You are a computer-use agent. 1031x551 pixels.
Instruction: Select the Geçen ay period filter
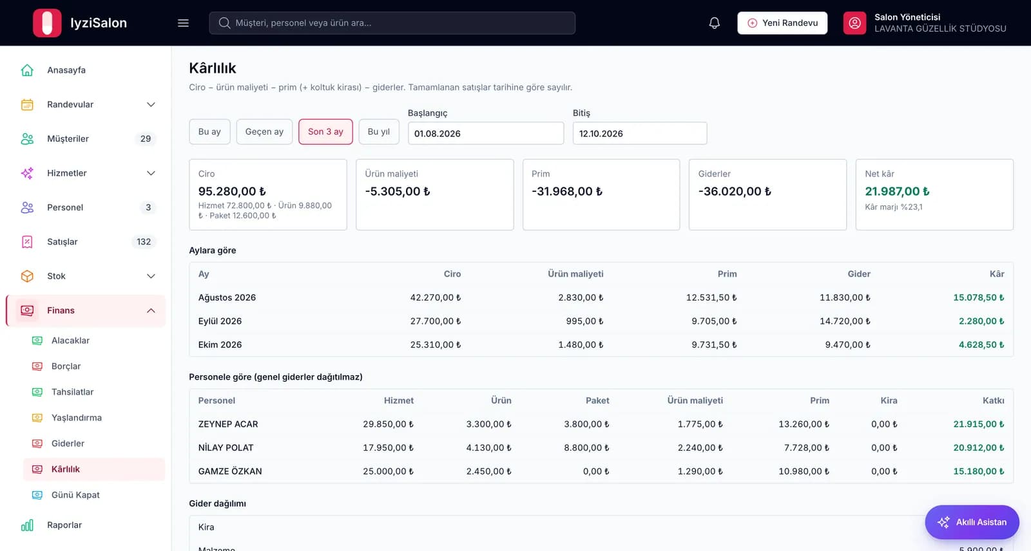click(x=264, y=132)
